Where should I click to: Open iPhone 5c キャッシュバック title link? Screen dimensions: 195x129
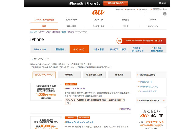point(80,122)
